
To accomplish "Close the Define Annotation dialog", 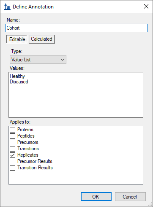I will click(146, 6).
